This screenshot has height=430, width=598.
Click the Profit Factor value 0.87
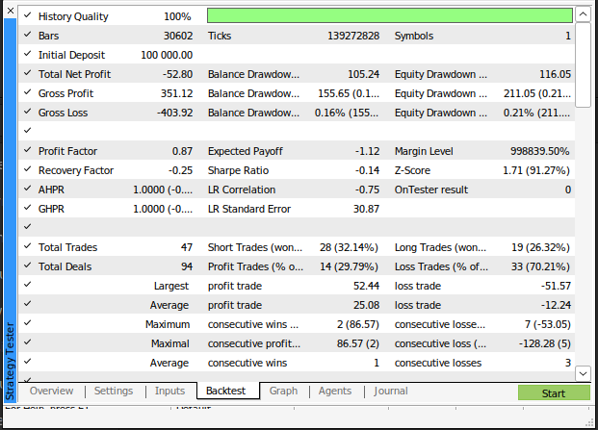pos(182,151)
